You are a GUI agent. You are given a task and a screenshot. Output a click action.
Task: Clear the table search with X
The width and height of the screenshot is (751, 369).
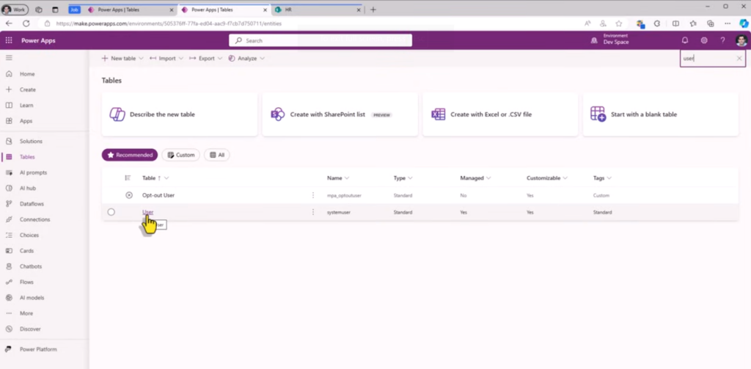(x=739, y=59)
